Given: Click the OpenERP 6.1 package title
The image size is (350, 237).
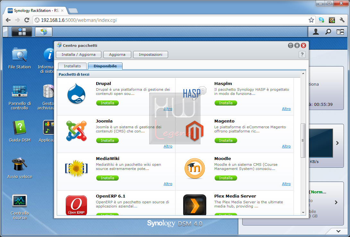Looking at the screenshot, I should [x=110, y=196].
